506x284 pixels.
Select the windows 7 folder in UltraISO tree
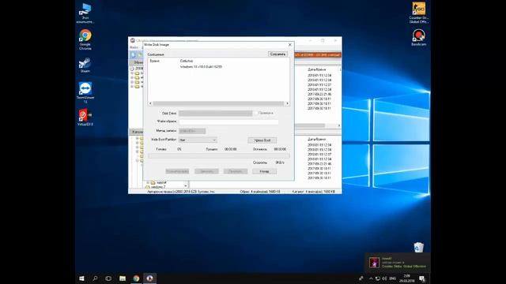click(x=158, y=187)
